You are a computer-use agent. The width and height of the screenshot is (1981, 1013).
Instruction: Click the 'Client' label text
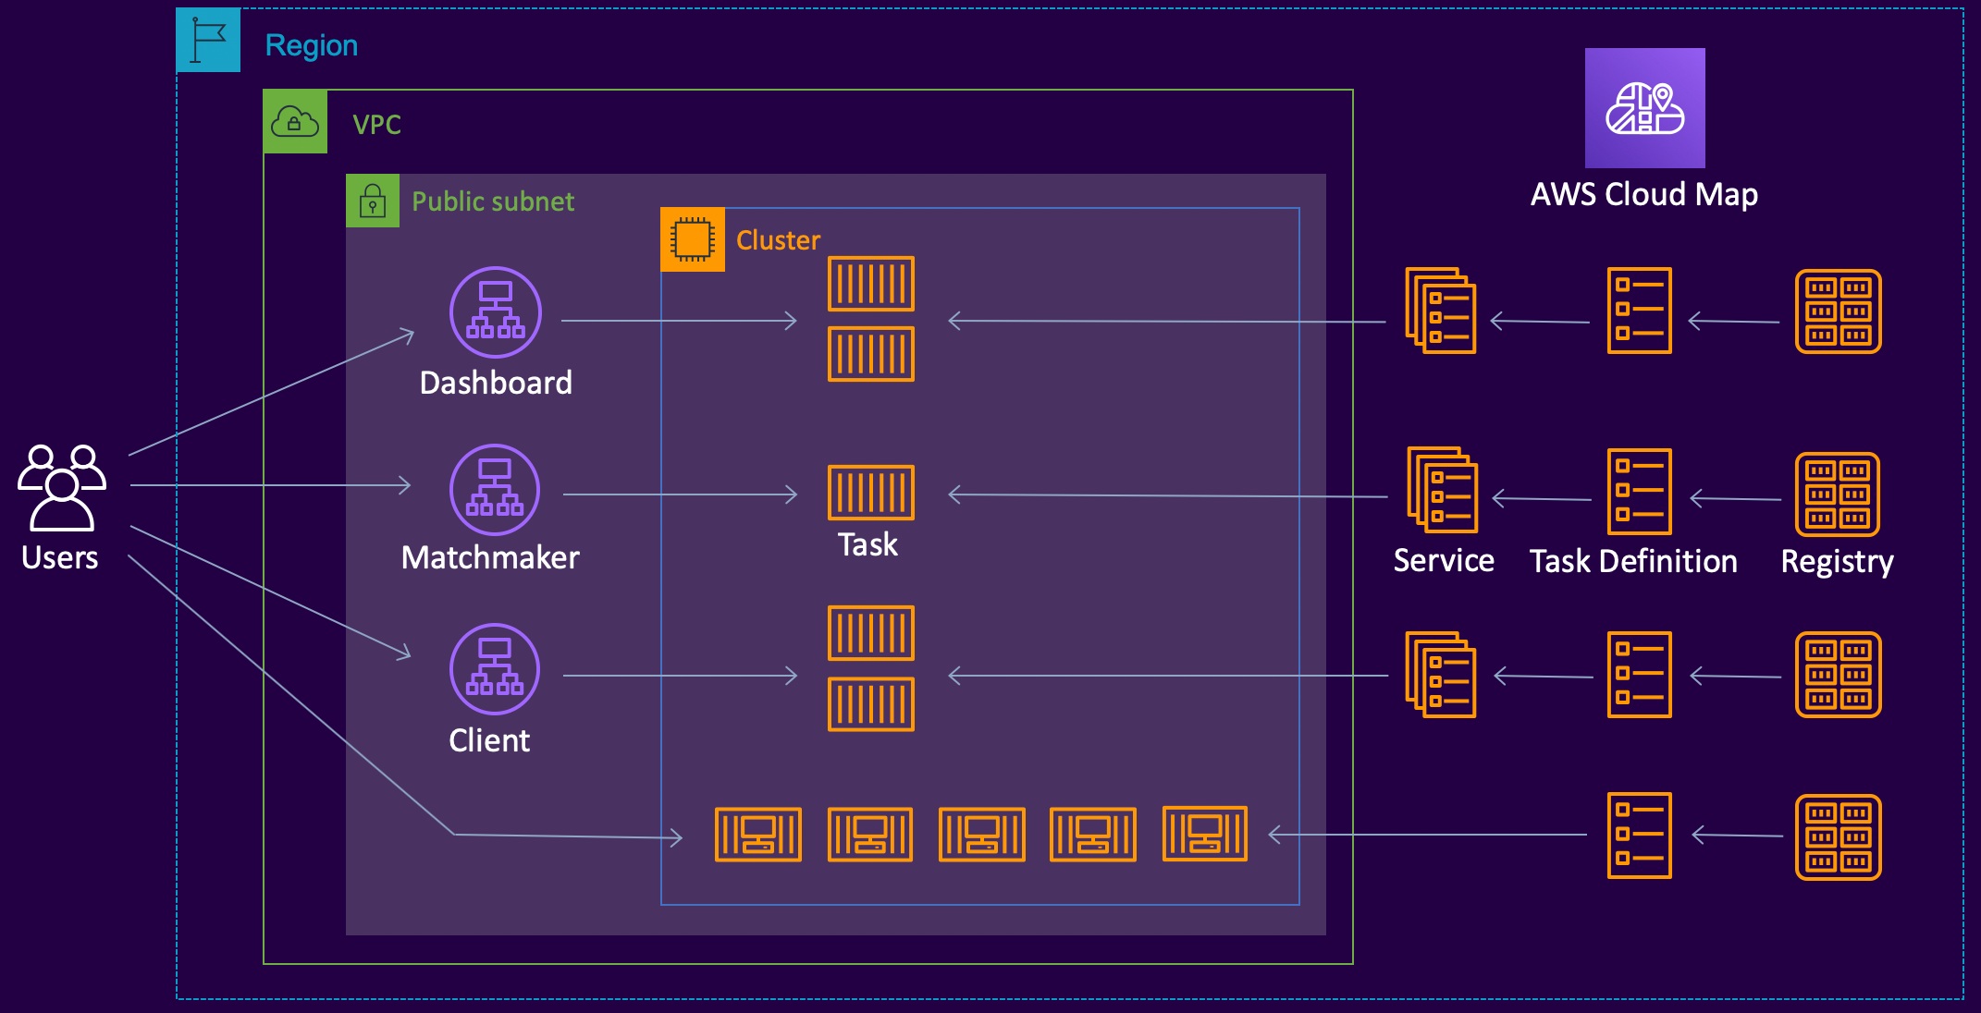[489, 740]
